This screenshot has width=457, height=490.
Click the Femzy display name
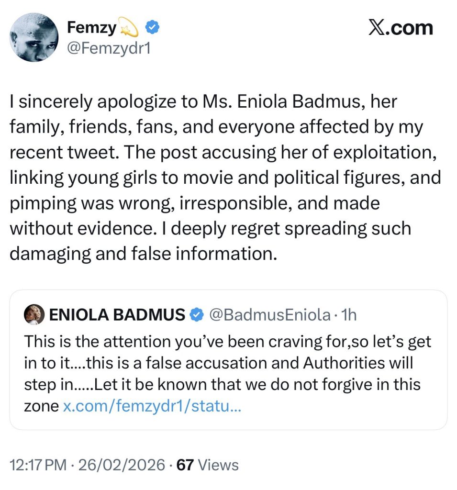[91, 29]
